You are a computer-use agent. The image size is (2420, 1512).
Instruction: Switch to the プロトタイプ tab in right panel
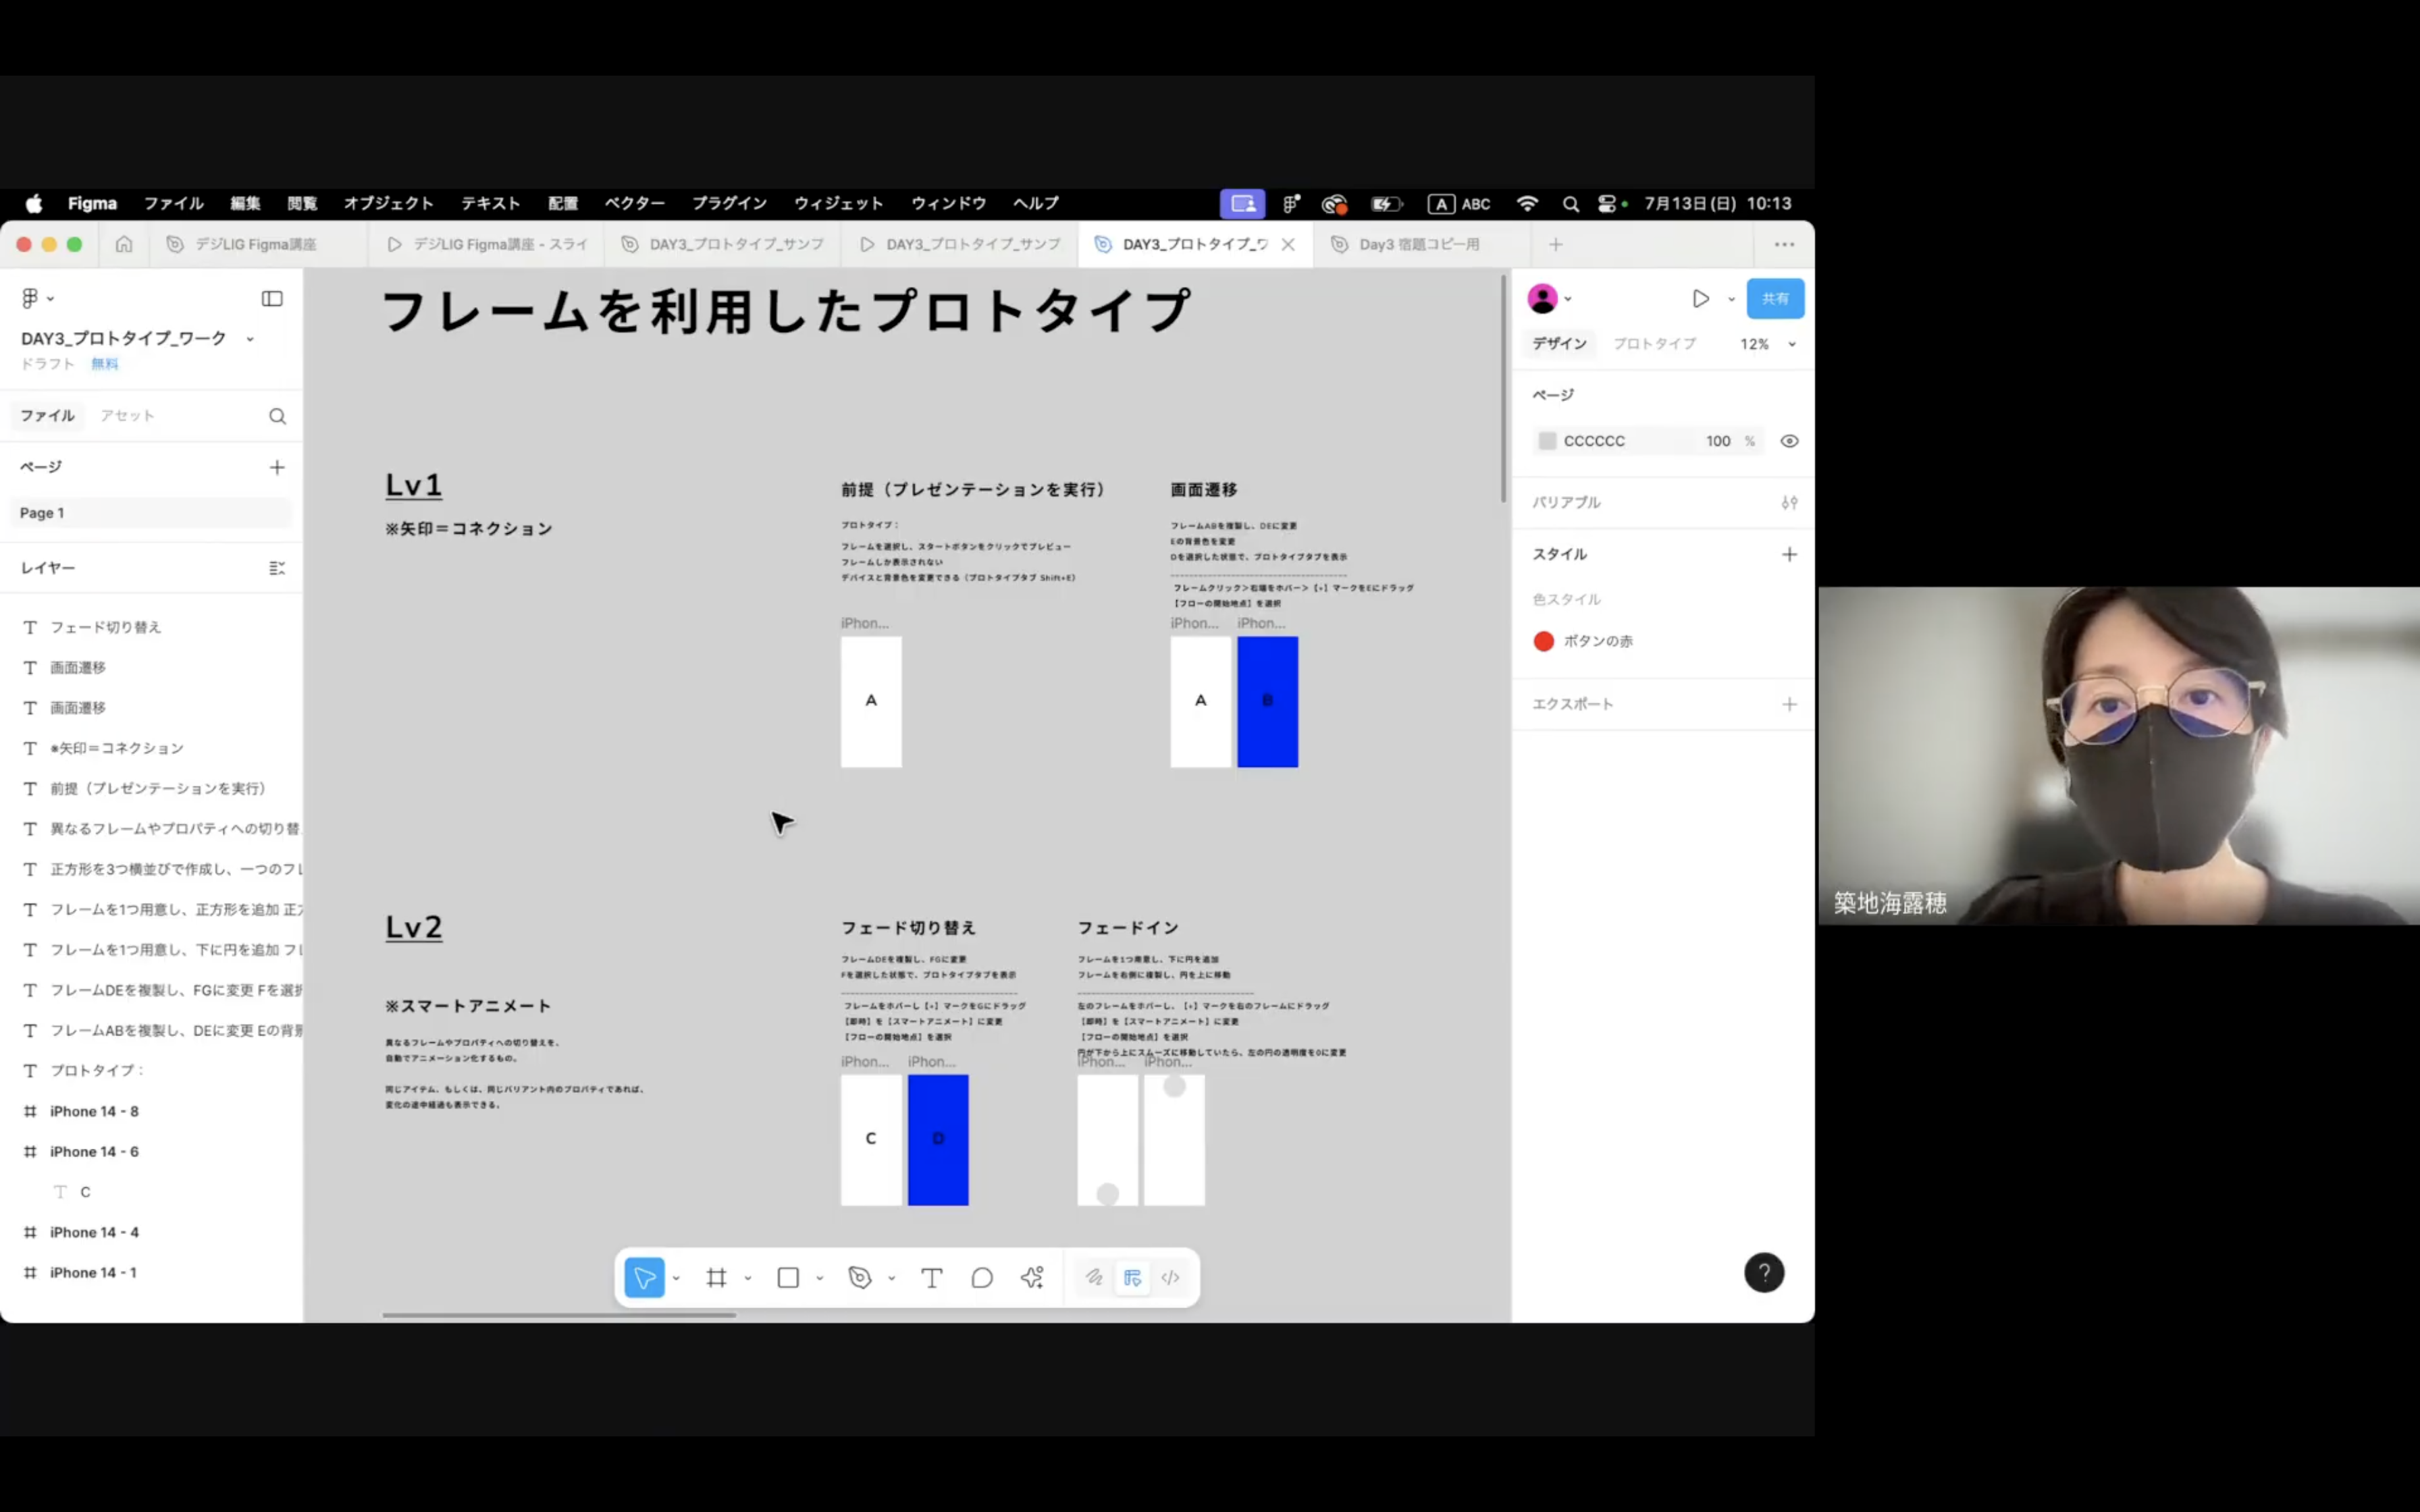(x=1654, y=344)
